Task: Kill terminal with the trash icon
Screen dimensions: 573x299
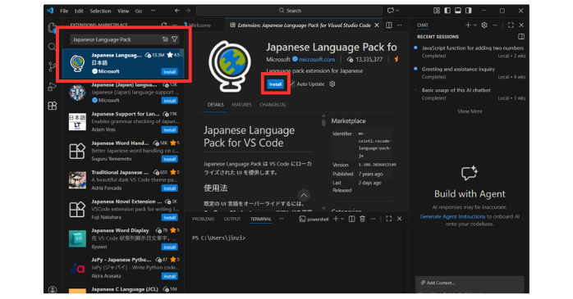Action: 362,219
